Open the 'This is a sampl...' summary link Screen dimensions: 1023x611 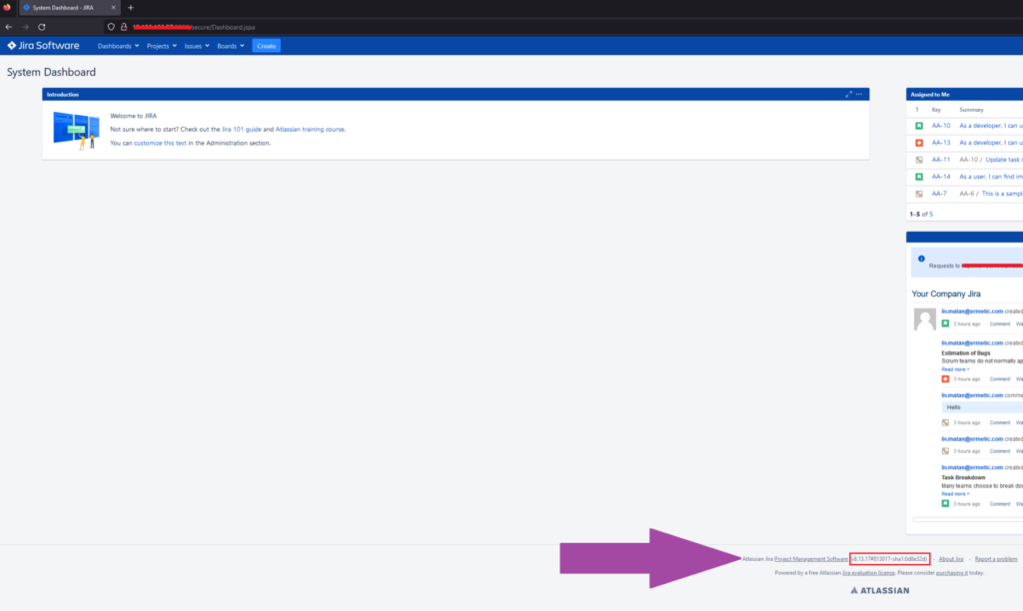pyautogui.click(x=1002, y=194)
